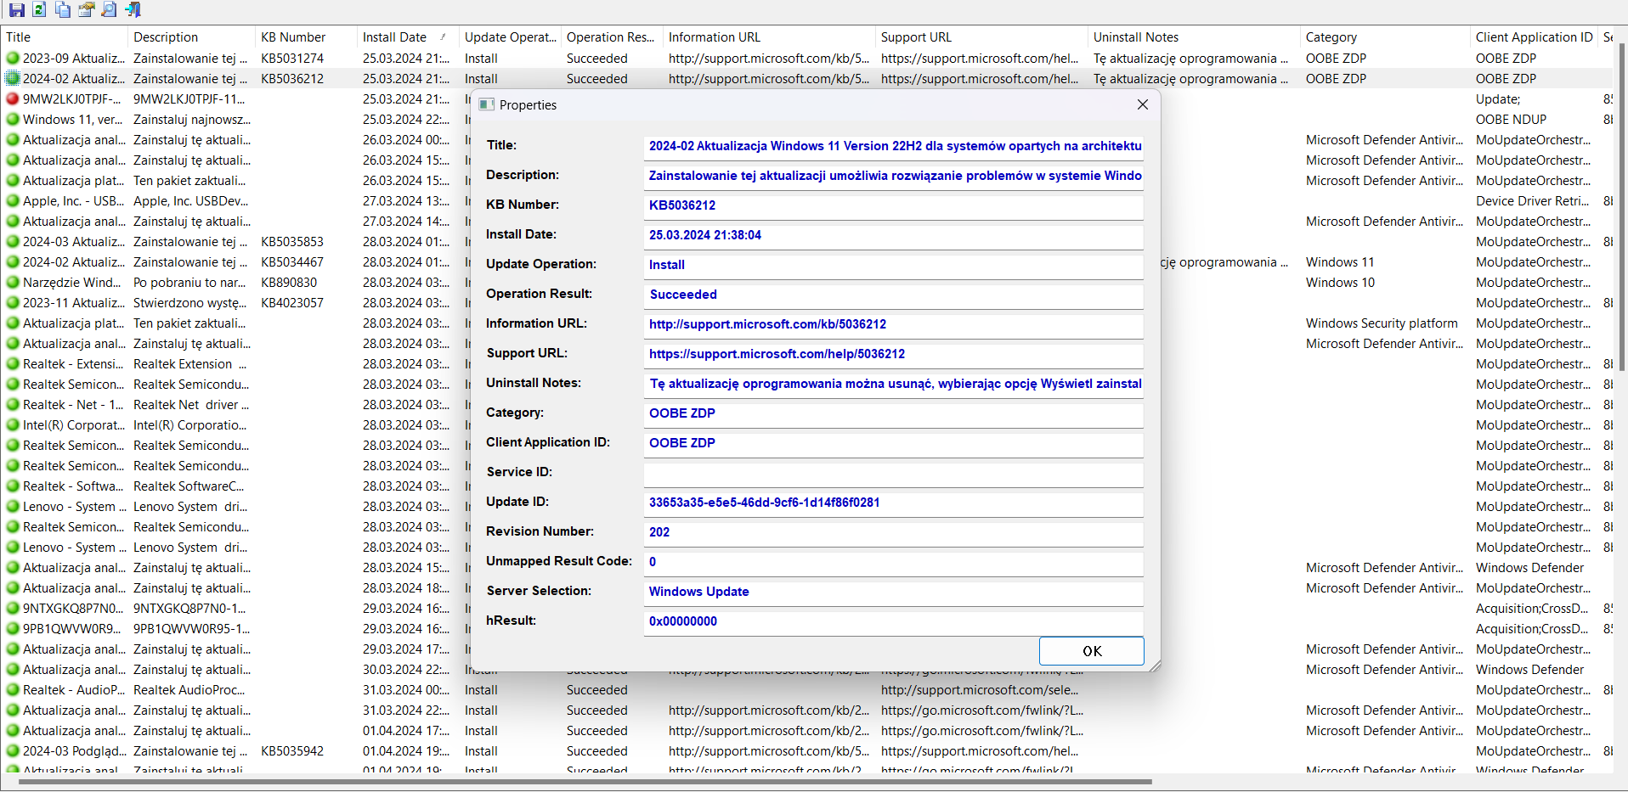1628x792 pixels.
Task: Select the KB5034467 cell
Action: pos(292,262)
